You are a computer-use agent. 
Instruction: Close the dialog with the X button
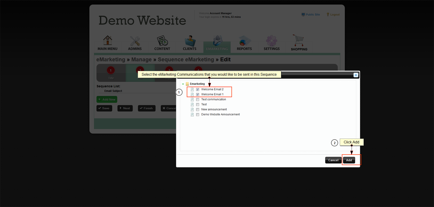tap(355, 75)
